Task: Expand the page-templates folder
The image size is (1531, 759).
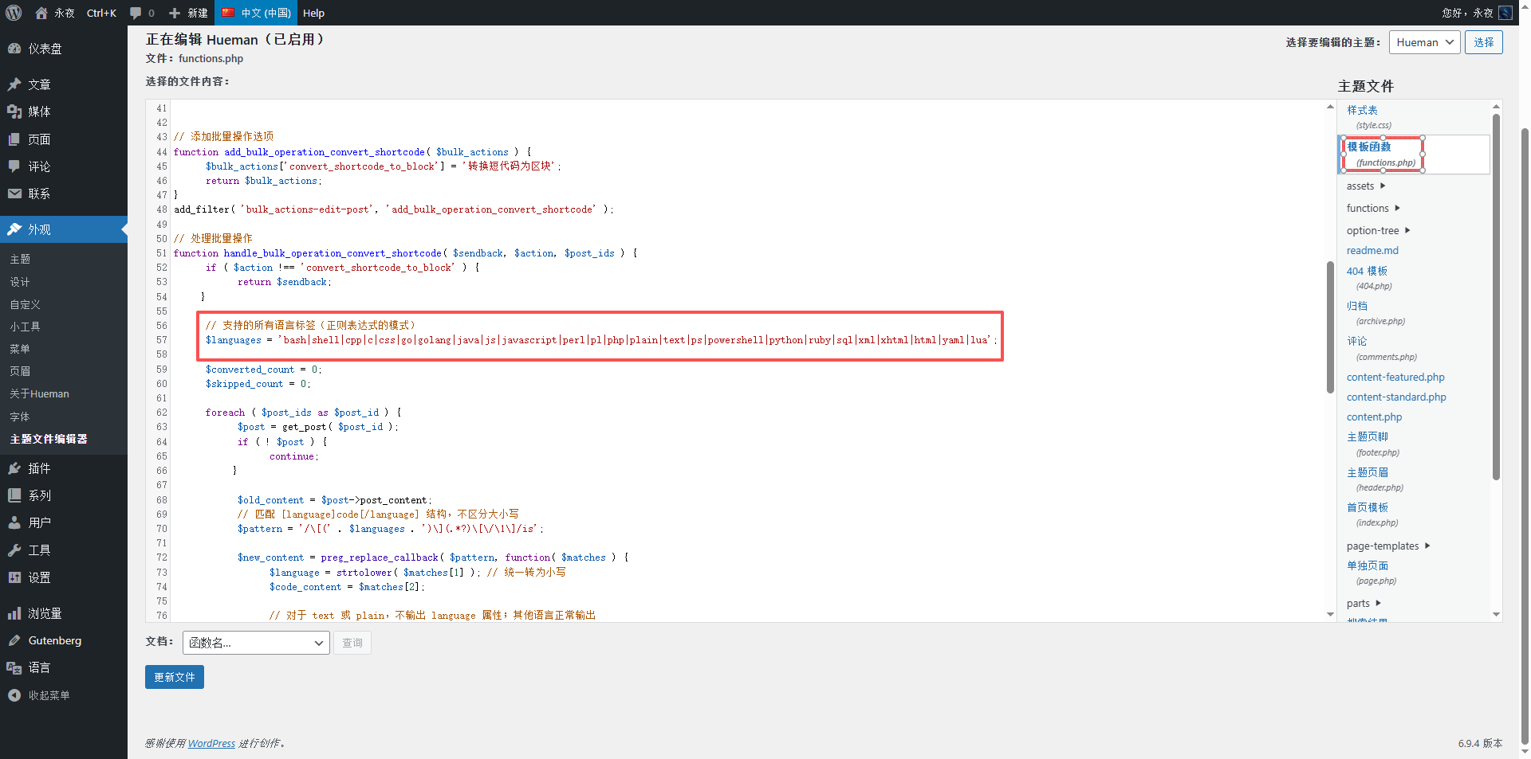Action: pos(1388,546)
